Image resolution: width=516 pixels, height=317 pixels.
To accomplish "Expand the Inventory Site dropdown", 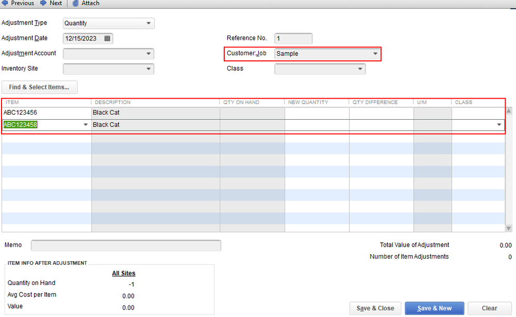I will (x=148, y=69).
